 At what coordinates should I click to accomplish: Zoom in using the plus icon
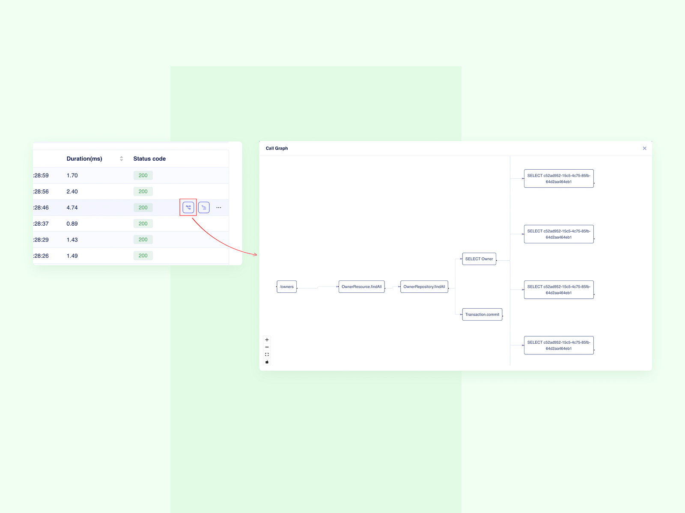pyautogui.click(x=267, y=339)
